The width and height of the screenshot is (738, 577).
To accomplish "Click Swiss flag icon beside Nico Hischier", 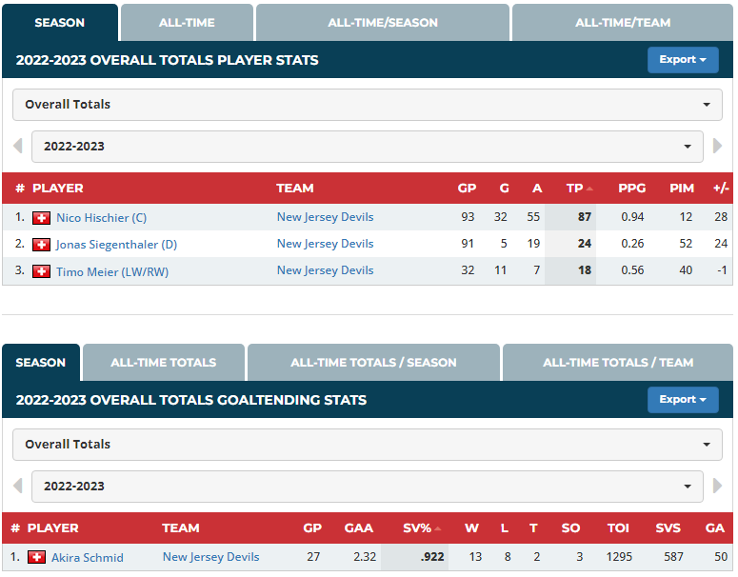I will (x=41, y=218).
